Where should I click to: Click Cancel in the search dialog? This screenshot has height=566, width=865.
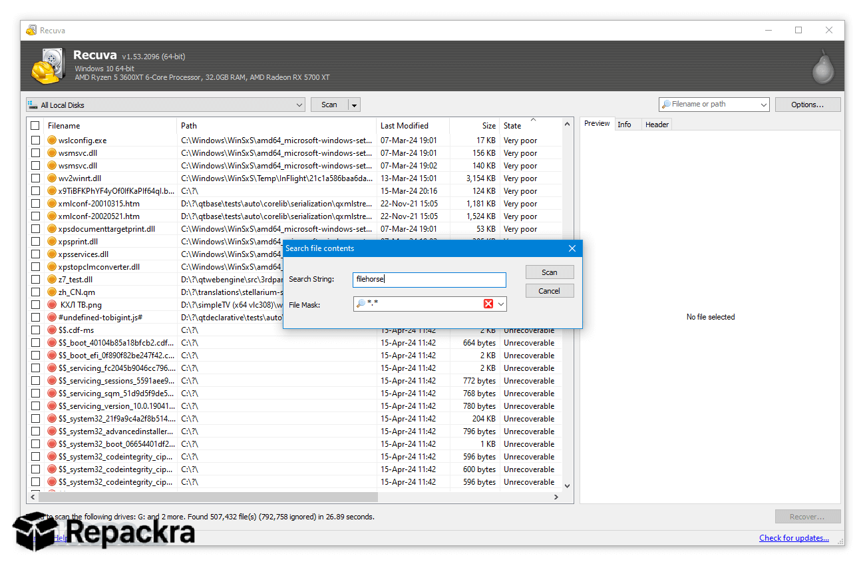pyautogui.click(x=550, y=291)
